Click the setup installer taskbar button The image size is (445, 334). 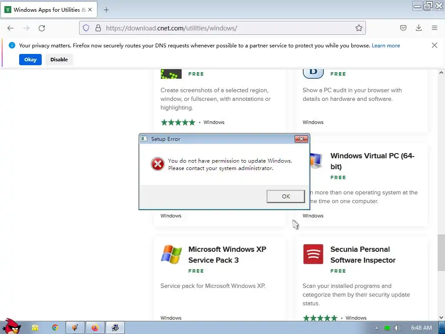[115, 328]
